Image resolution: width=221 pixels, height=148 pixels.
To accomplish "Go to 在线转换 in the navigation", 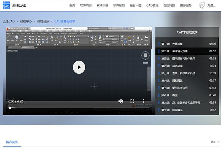I will point(169,6).
